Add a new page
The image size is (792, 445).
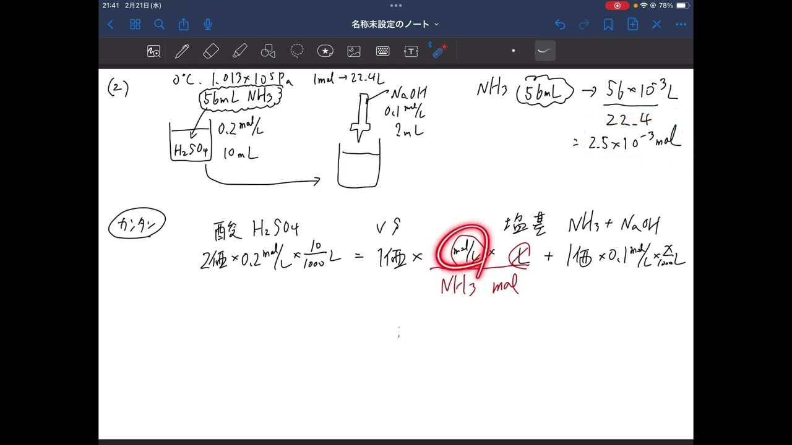click(632, 24)
